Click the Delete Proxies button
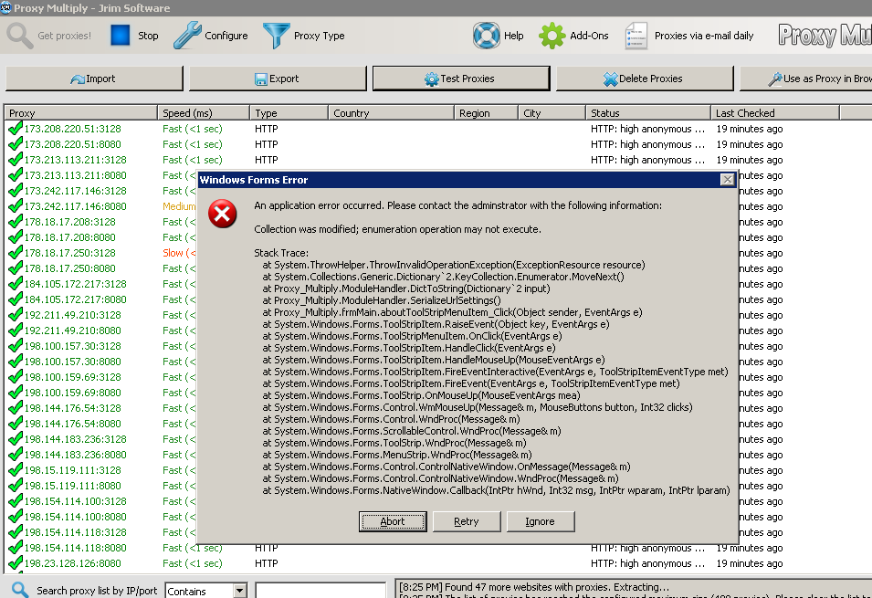Screen dimensions: 872x598 coord(645,79)
